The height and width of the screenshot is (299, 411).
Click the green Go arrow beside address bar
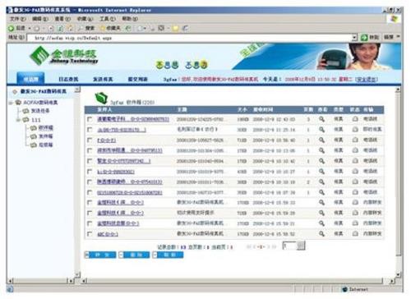click(x=364, y=38)
